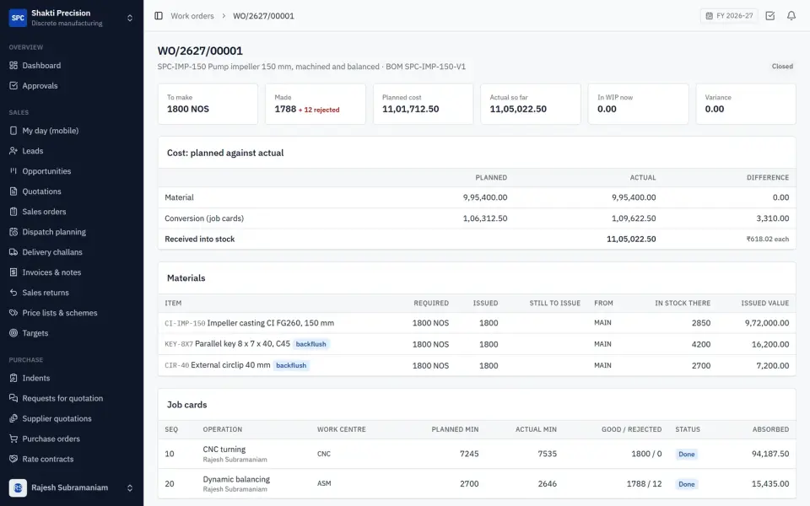
Task: Click the Targets bullseye icon
Action: point(13,333)
